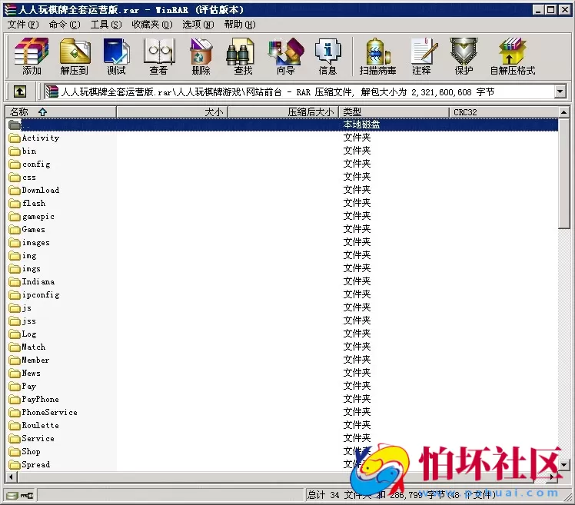
Task: Expand the address path dropdown arrow
Action: [560, 91]
